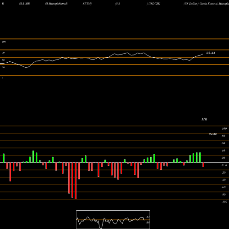Click the MR axis label 80
Viewport: 229px width, 229px height.
224,136
